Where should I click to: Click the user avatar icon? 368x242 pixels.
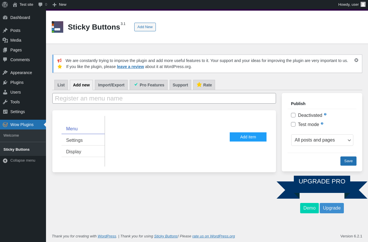[363, 4]
